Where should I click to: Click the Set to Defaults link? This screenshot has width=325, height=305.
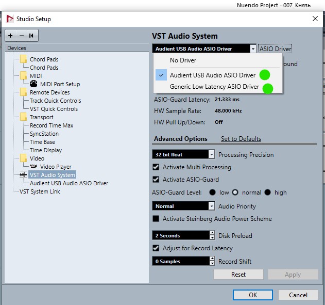241,139
